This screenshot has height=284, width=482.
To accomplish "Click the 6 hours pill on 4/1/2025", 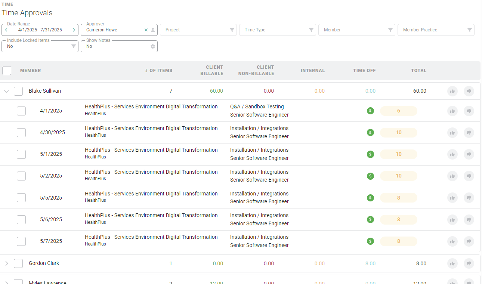I will coord(399,111).
